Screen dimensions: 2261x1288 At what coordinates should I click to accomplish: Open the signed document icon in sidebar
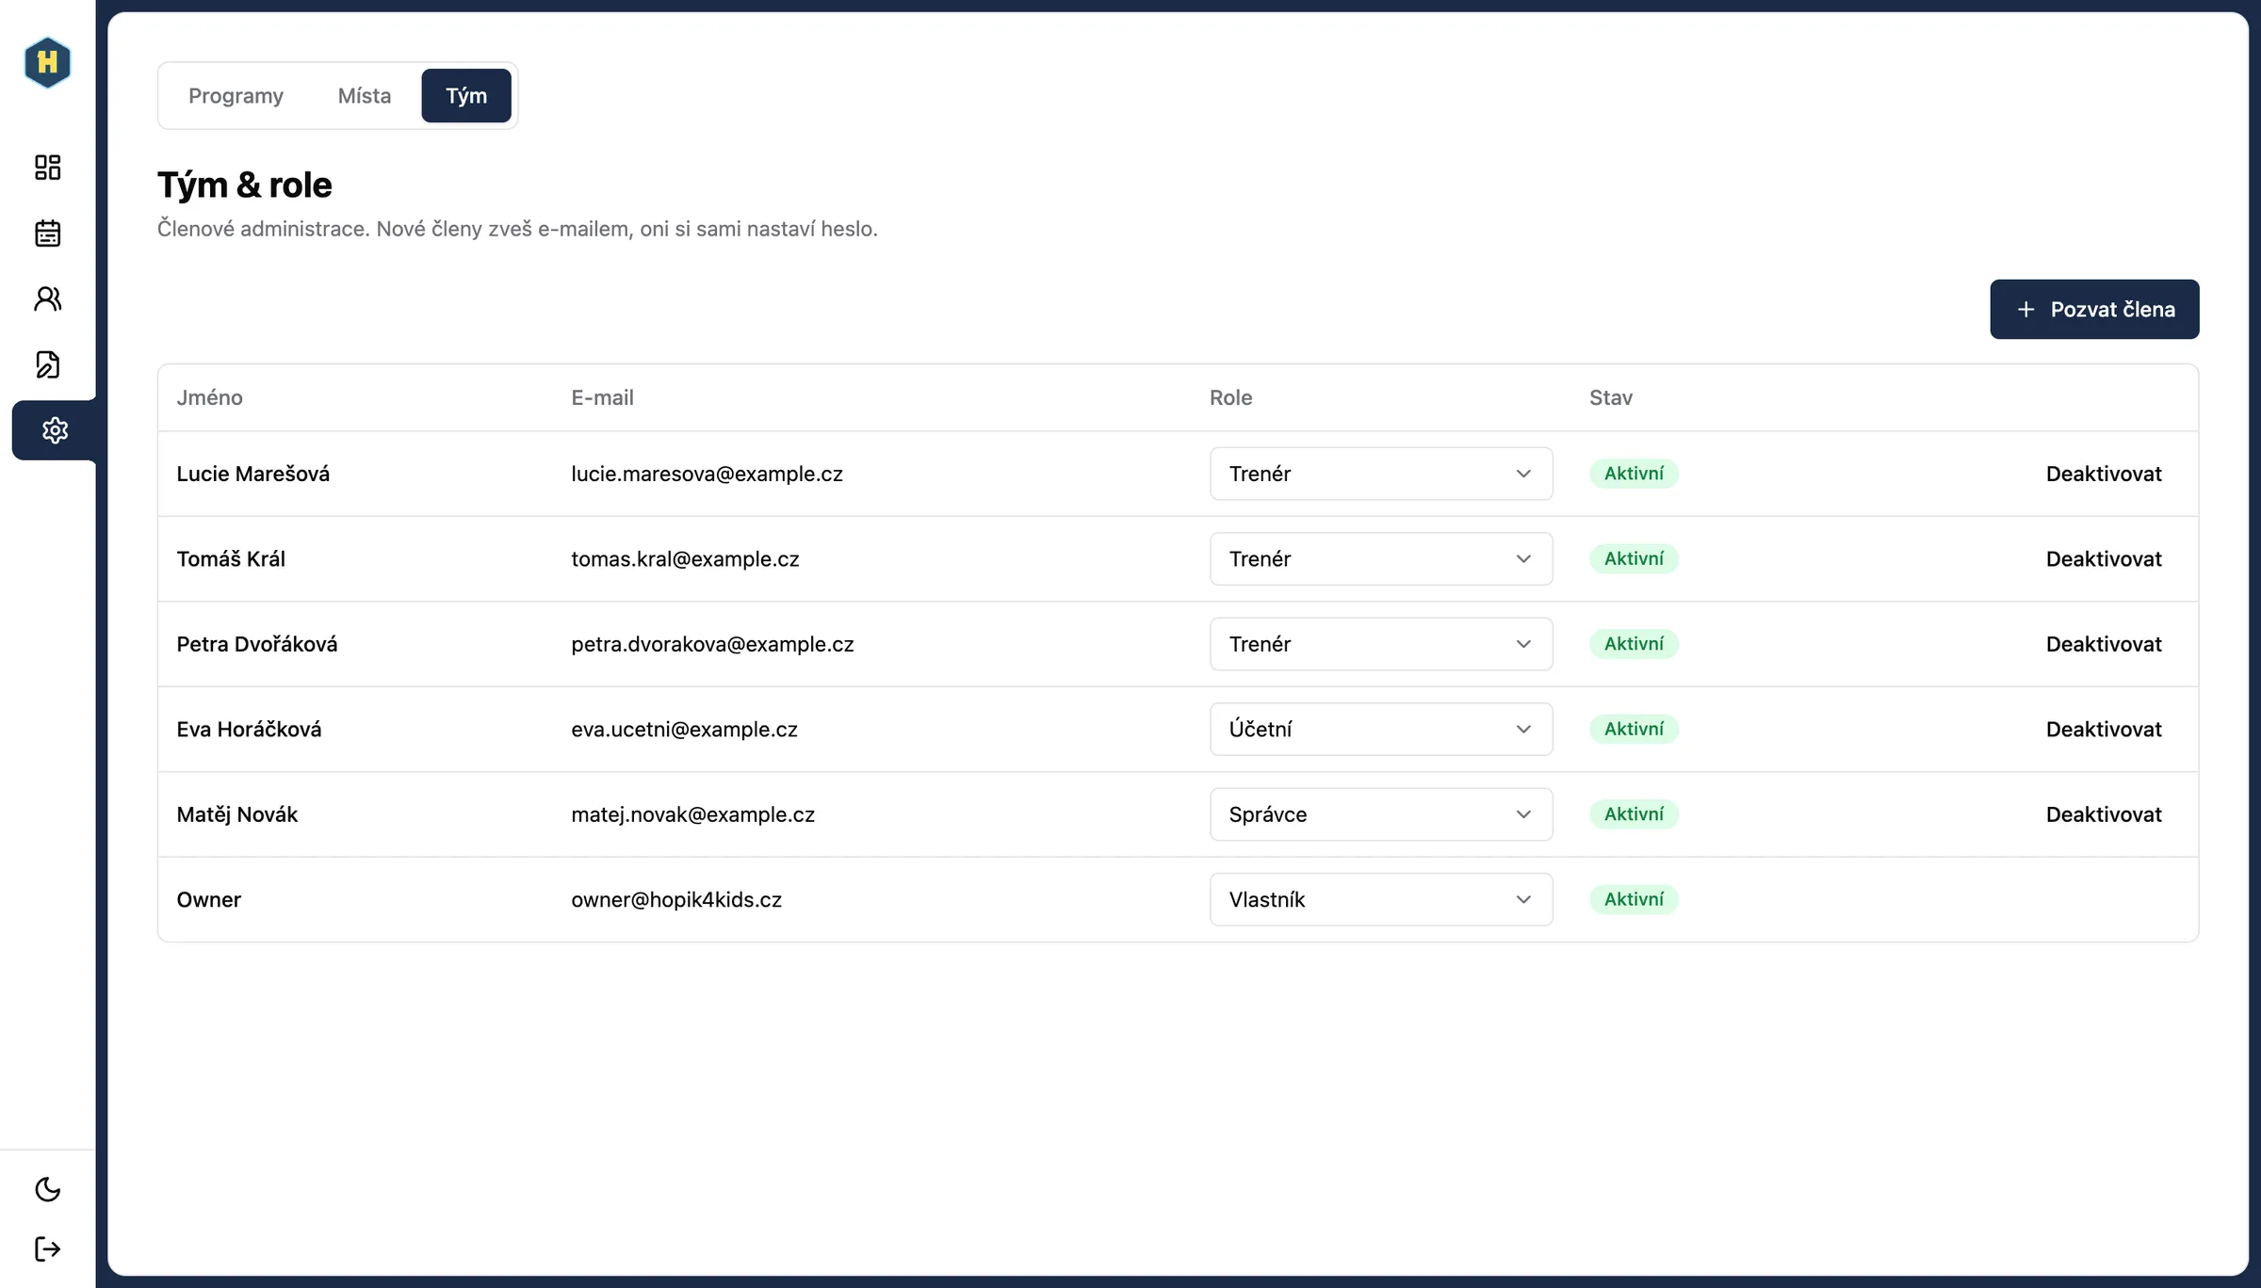tap(47, 364)
